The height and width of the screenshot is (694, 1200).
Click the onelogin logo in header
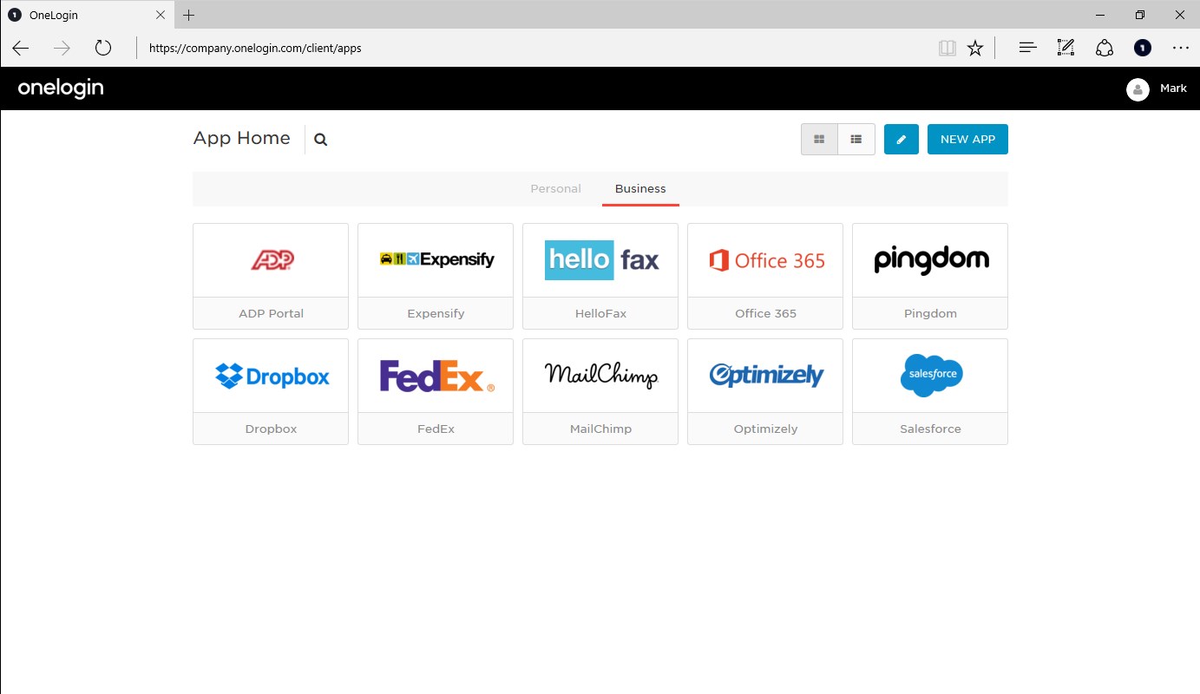click(x=61, y=88)
